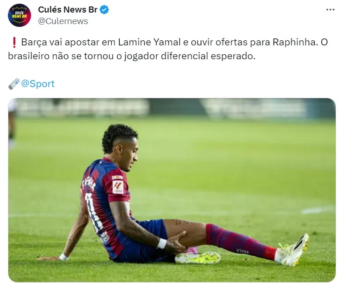Open the Culés News Br profile avatar
The height and width of the screenshot is (283, 344).
coord(19,15)
